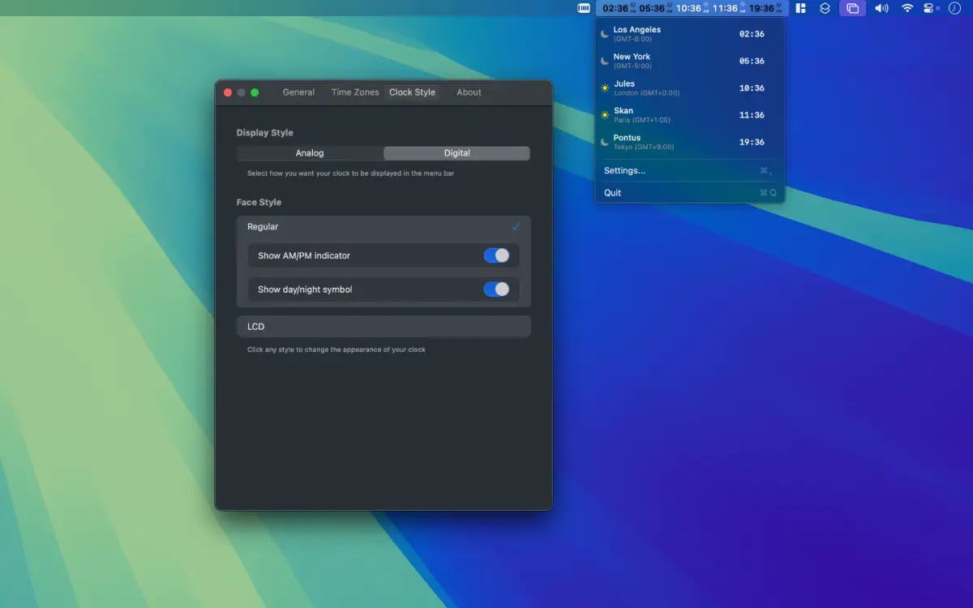
Task: Open the memory chip icon in menu bar
Action: coord(584,8)
